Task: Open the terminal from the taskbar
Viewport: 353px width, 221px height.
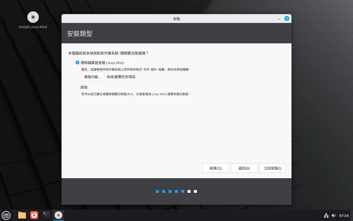Action: click(x=46, y=215)
